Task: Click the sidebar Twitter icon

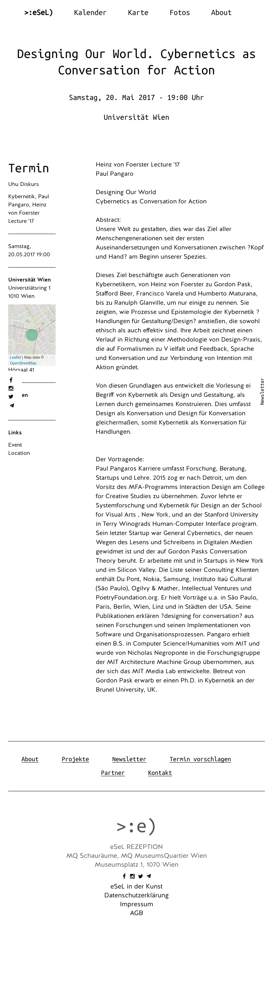Action: click(x=11, y=397)
